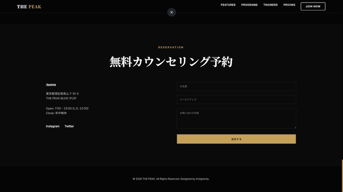Click the THE PEAK BLDG 1F/2F text
Viewport: 343px width, 192px height.
click(61, 99)
